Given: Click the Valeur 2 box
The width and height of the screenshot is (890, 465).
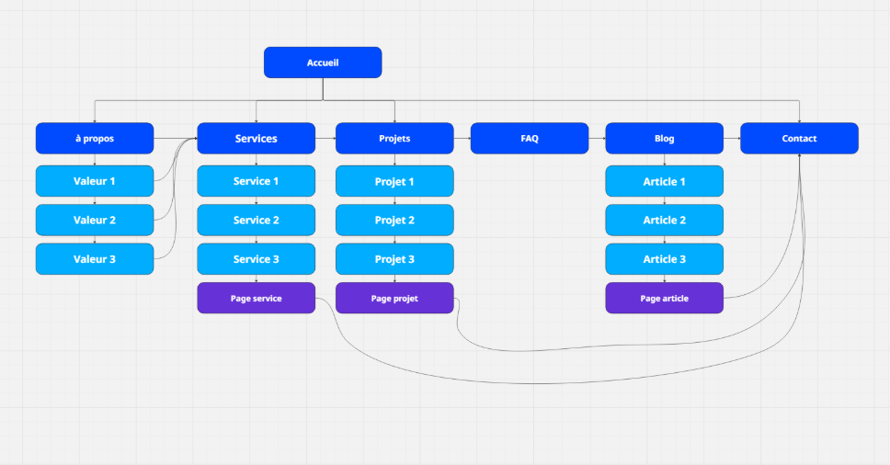Looking at the screenshot, I should coord(95,221).
